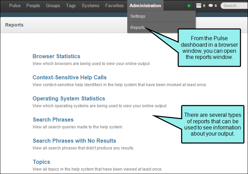248x174 pixels.
Task: Click "didn't produce any results" description
Action: (x=83, y=148)
